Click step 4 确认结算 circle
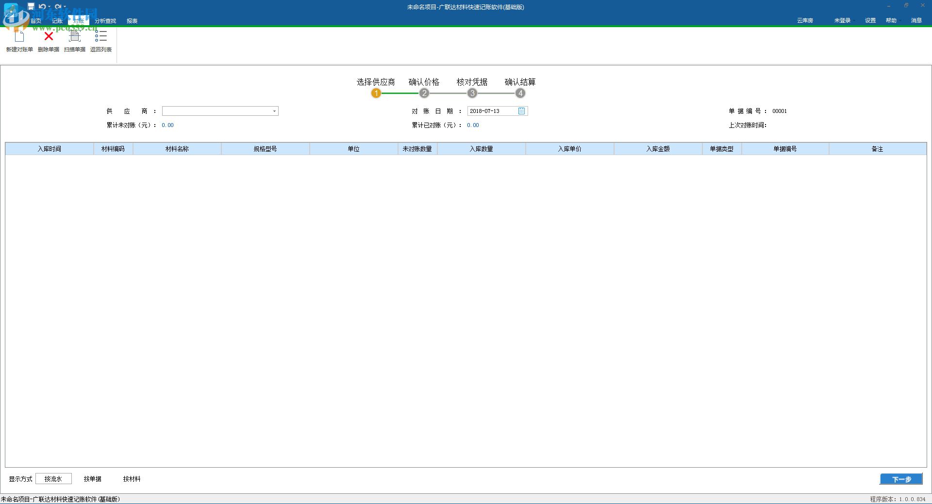 point(520,93)
